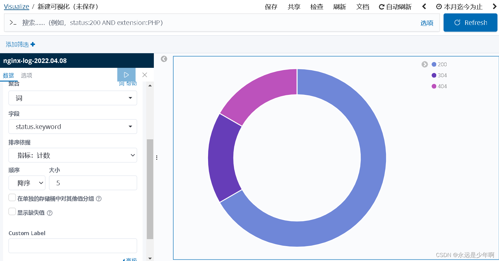
Task: Click the blue Refresh button
Action: pos(470,23)
